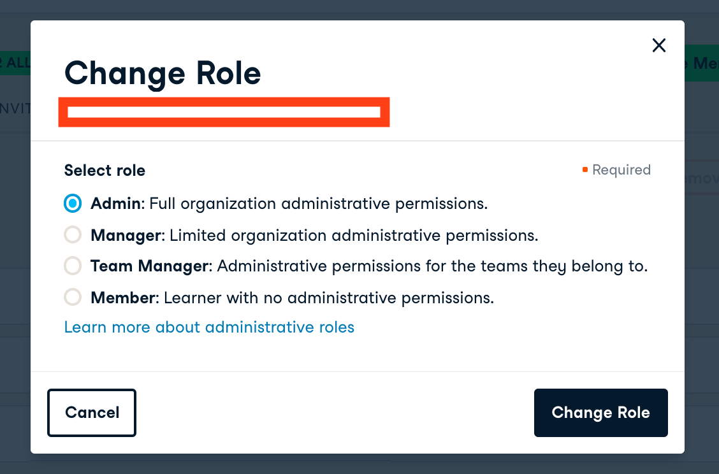Viewport: 719px width, 474px height.
Task: Select the Manager radio button
Action: click(x=73, y=235)
